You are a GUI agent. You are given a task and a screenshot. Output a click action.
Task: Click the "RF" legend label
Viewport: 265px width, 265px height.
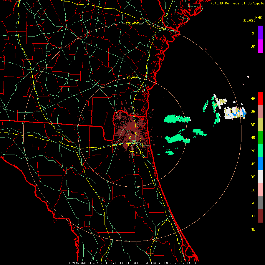253,33
